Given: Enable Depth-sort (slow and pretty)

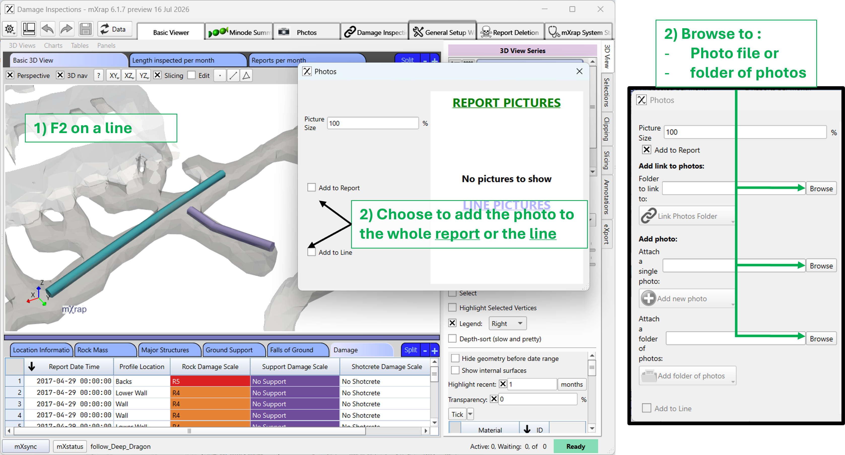Looking at the screenshot, I should tap(452, 339).
